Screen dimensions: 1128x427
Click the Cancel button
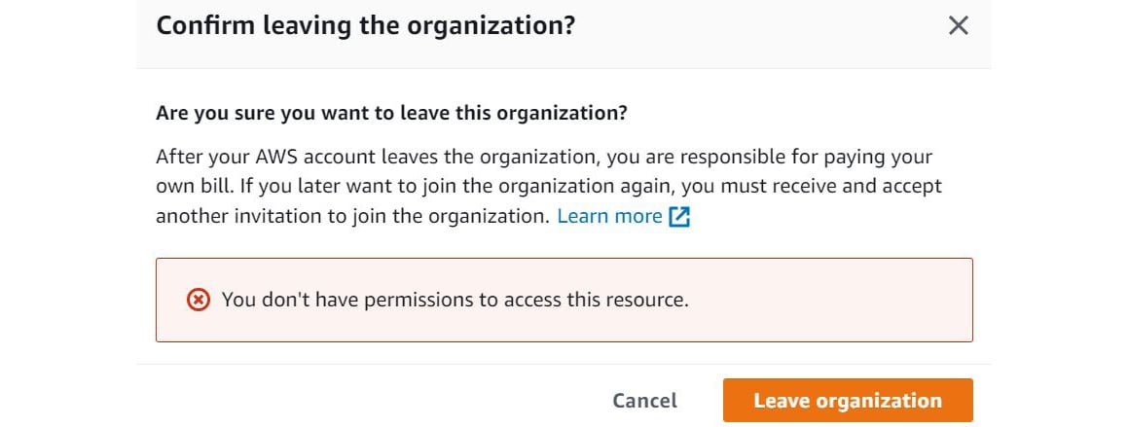coord(644,401)
